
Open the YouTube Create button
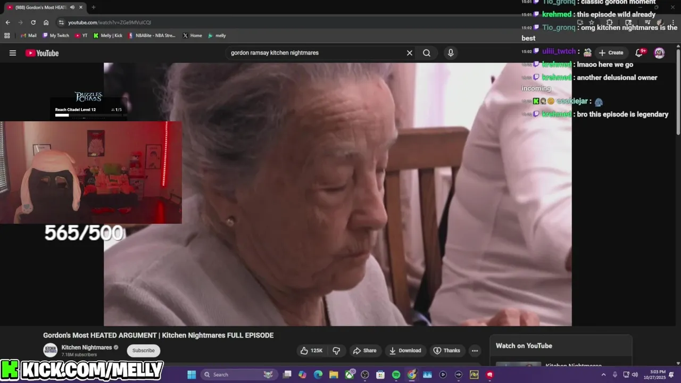pyautogui.click(x=611, y=53)
